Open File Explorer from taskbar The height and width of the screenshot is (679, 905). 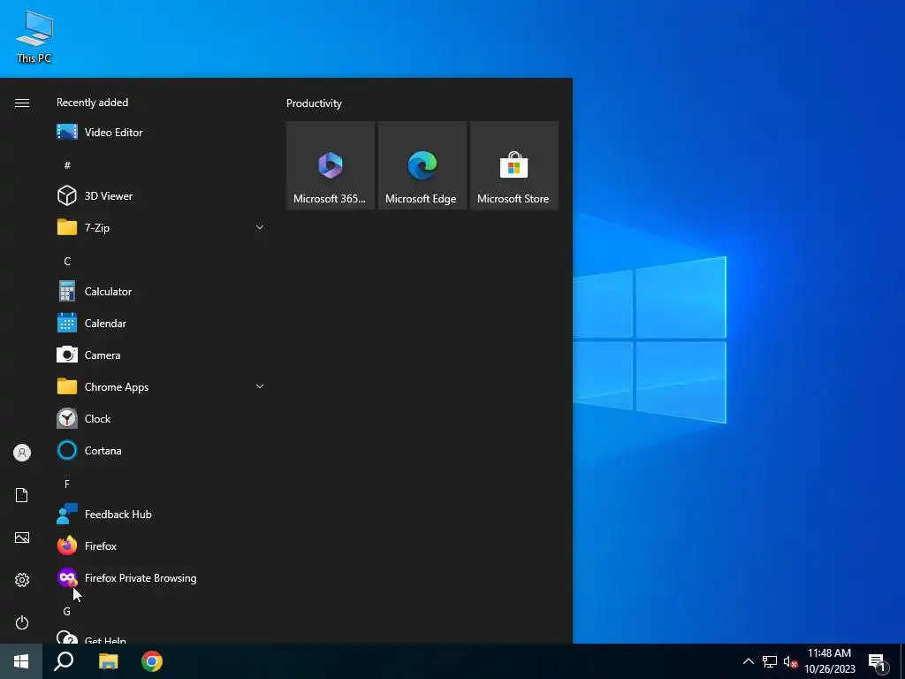click(108, 661)
